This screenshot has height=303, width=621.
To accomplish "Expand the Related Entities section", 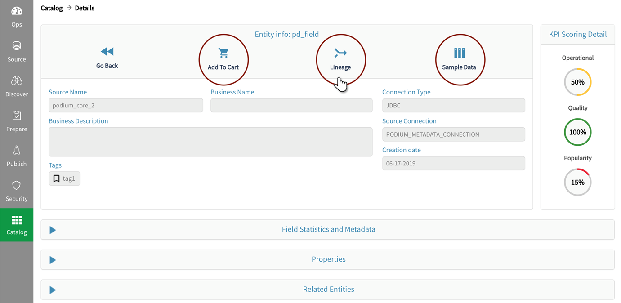I will pyautogui.click(x=53, y=290).
